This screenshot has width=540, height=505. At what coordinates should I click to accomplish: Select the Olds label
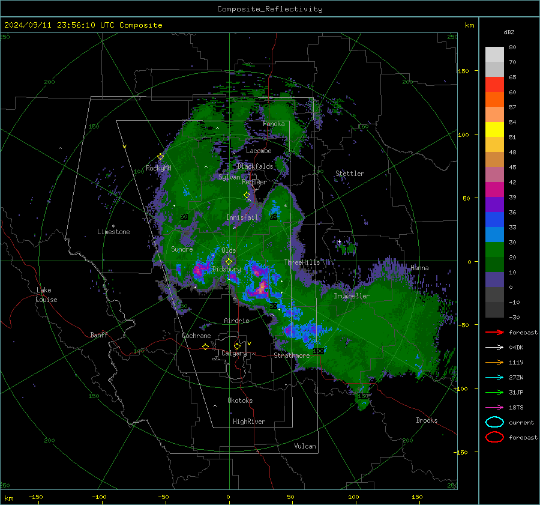pos(229,250)
